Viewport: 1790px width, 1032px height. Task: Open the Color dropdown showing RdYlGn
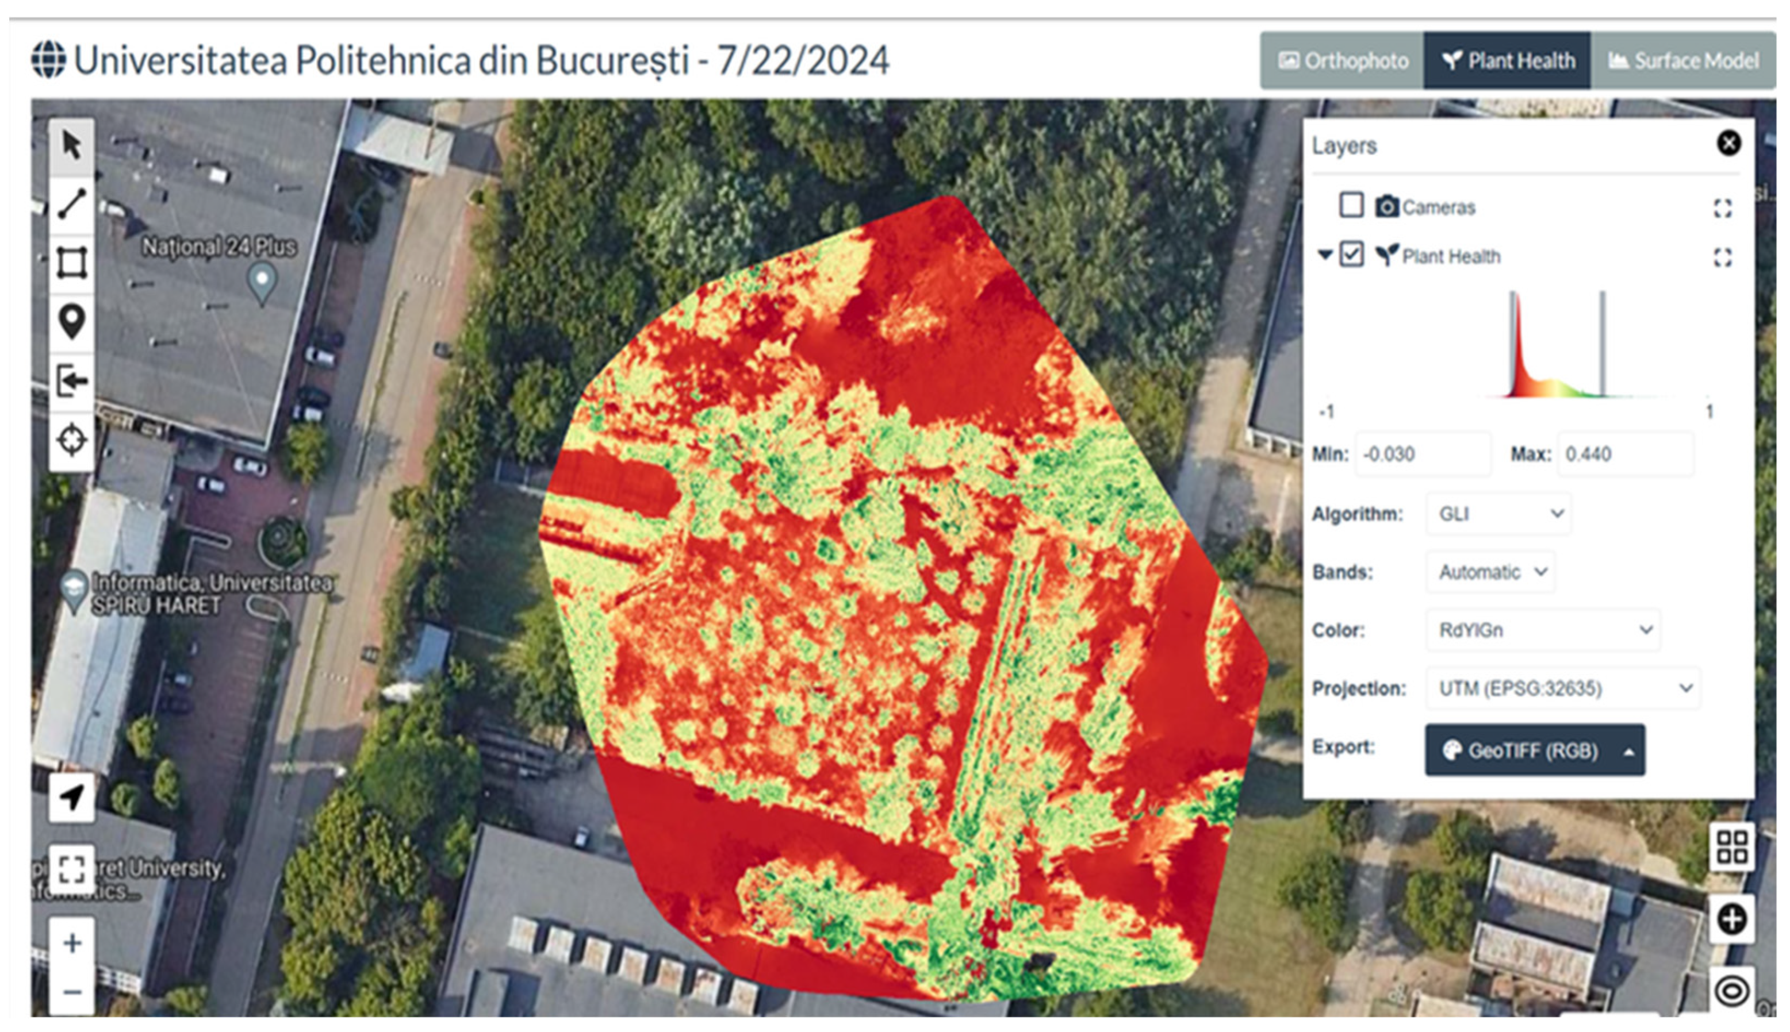tap(1543, 630)
